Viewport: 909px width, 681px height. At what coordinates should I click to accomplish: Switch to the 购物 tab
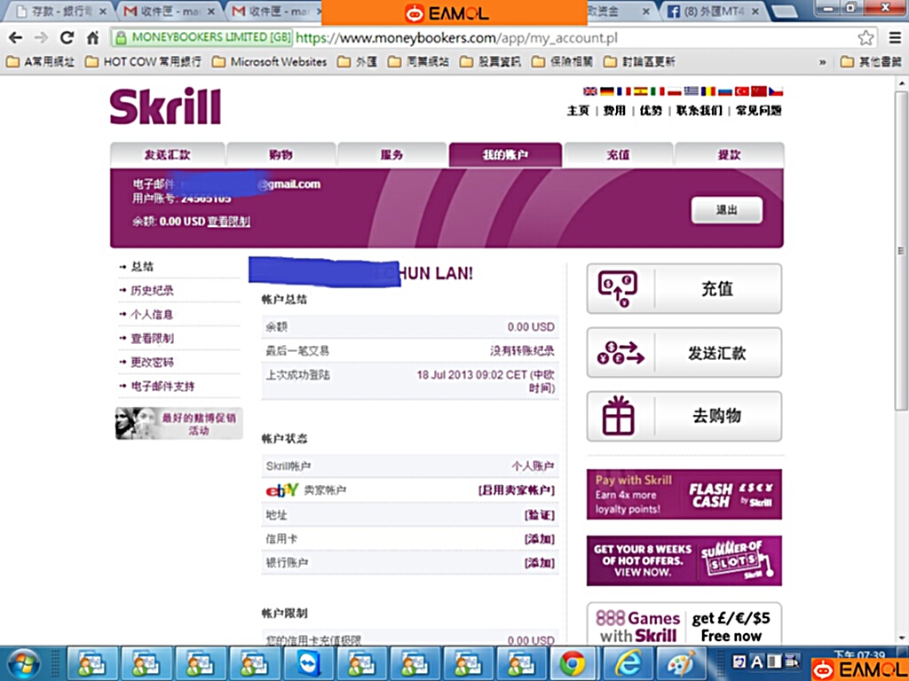(281, 154)
